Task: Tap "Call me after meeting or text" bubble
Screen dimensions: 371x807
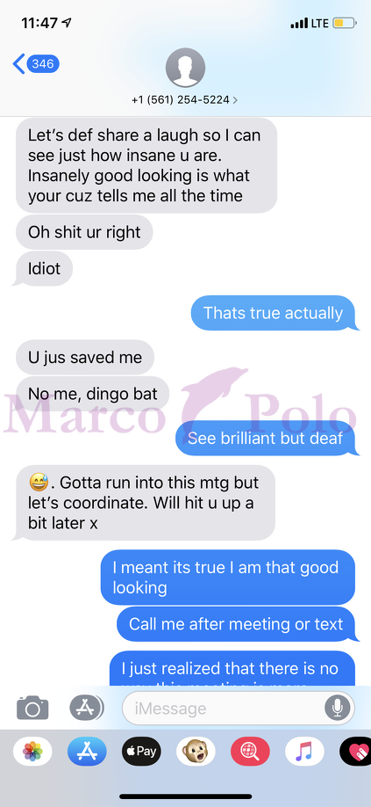Action: [x=236, y=624]
